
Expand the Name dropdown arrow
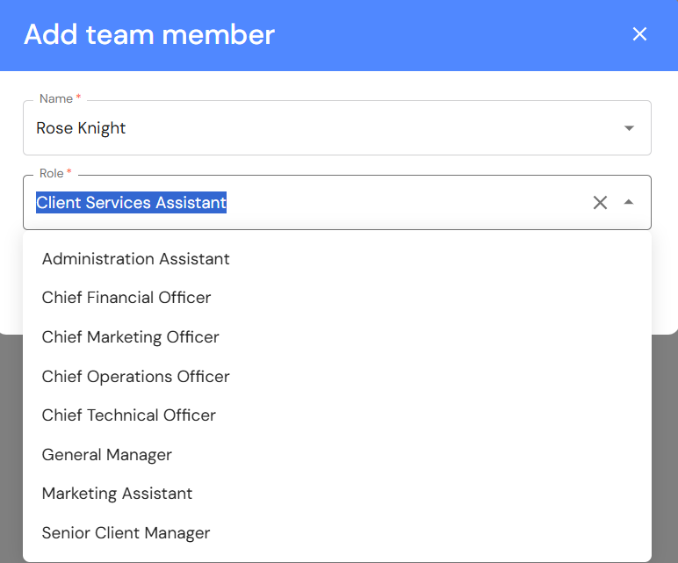[x=629, y=128]
